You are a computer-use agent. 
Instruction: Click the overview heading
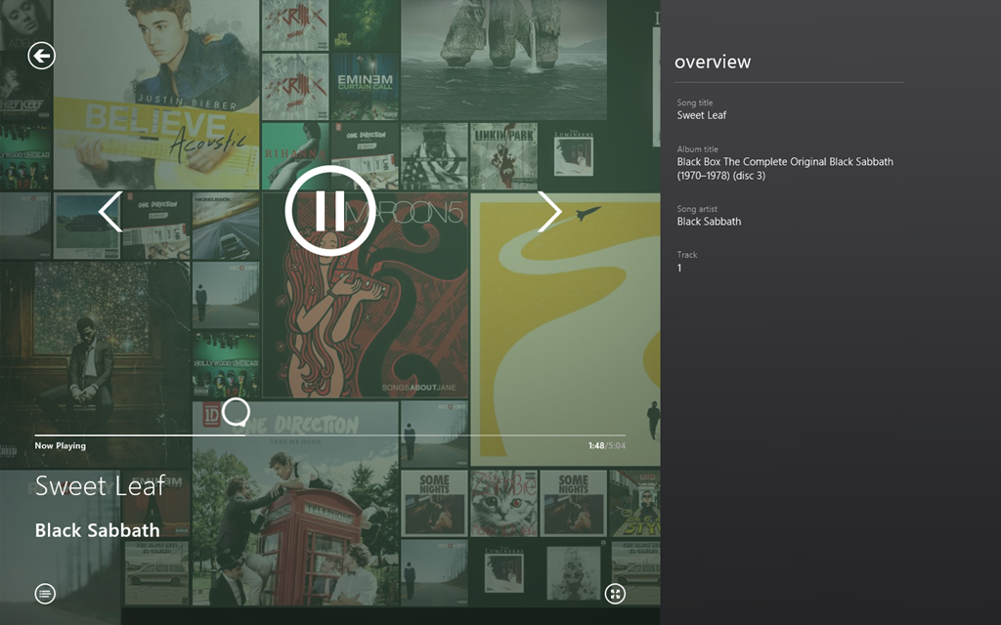coord(713,62)
